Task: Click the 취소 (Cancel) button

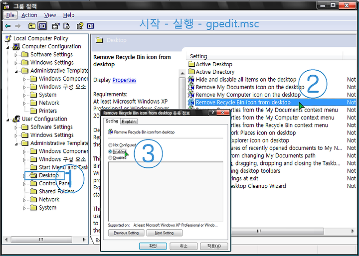Action: pos(183,246)
